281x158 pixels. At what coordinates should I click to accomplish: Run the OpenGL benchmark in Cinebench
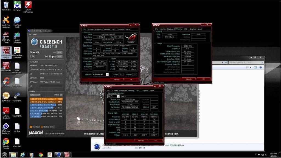coord(60,52)
